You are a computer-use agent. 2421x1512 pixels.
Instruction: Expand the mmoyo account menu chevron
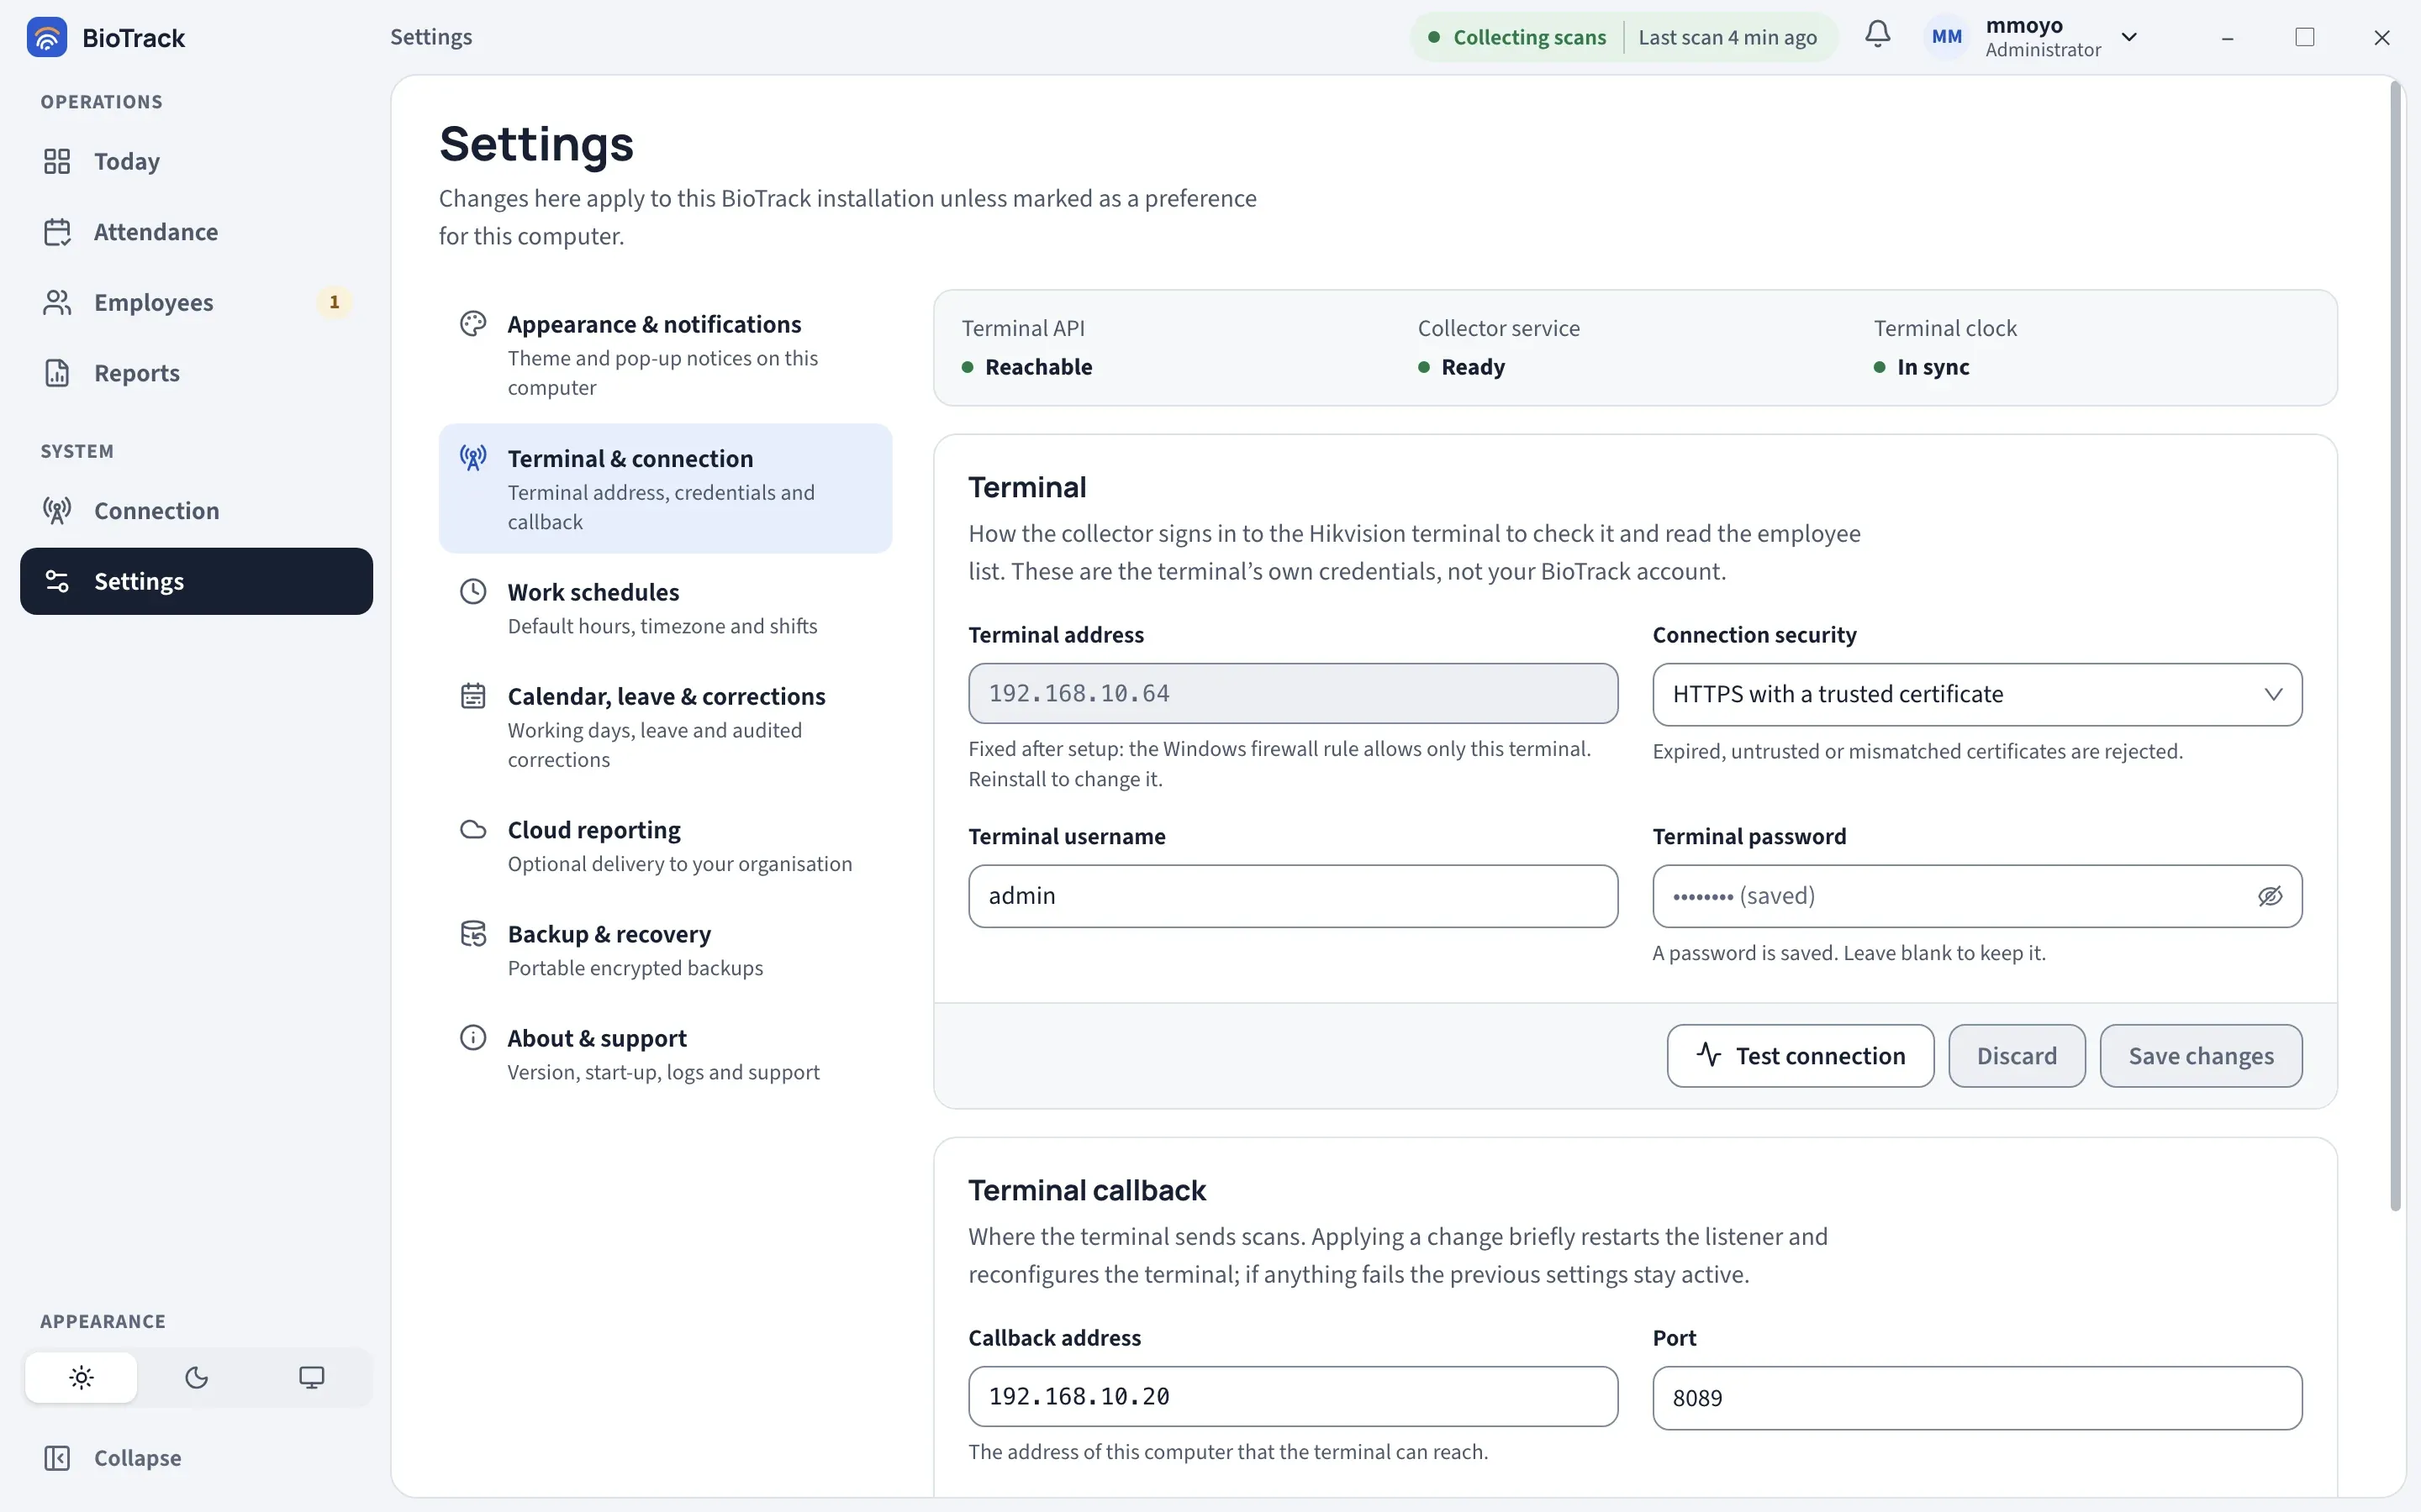(2128, 37)
